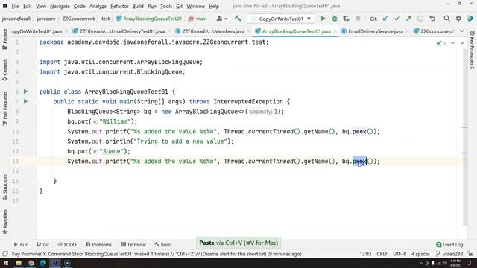477x268 pixels.
Task: Build project with hammer icon
Action: click(238, 19)
